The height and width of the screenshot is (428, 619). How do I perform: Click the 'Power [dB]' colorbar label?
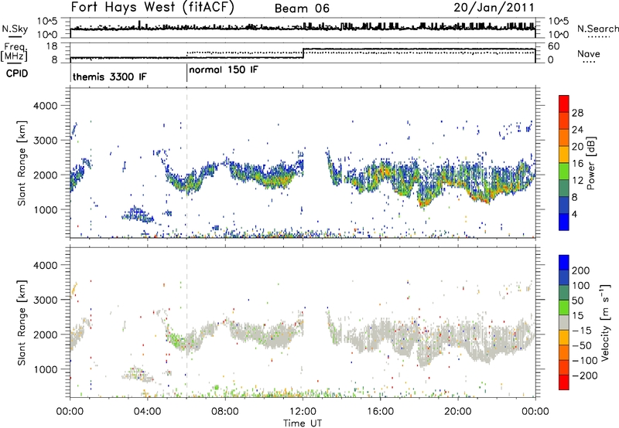pos(591,163)
